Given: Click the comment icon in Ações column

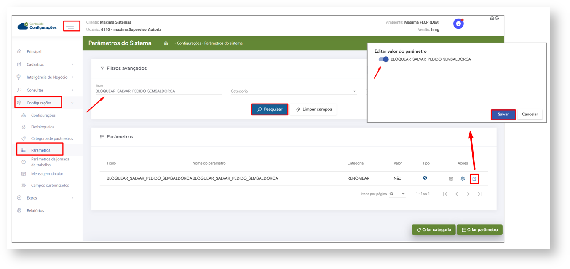Looking at the screenshot, I should (x=451, y=179).
